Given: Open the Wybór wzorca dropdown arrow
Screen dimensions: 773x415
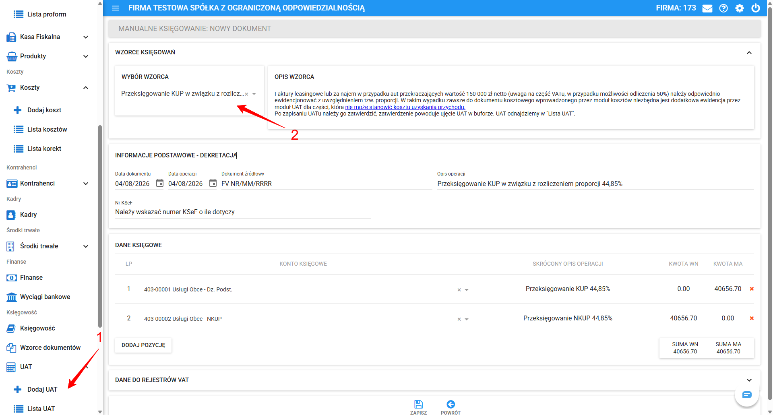Looking at the screenshot, I should click(254, 94).
